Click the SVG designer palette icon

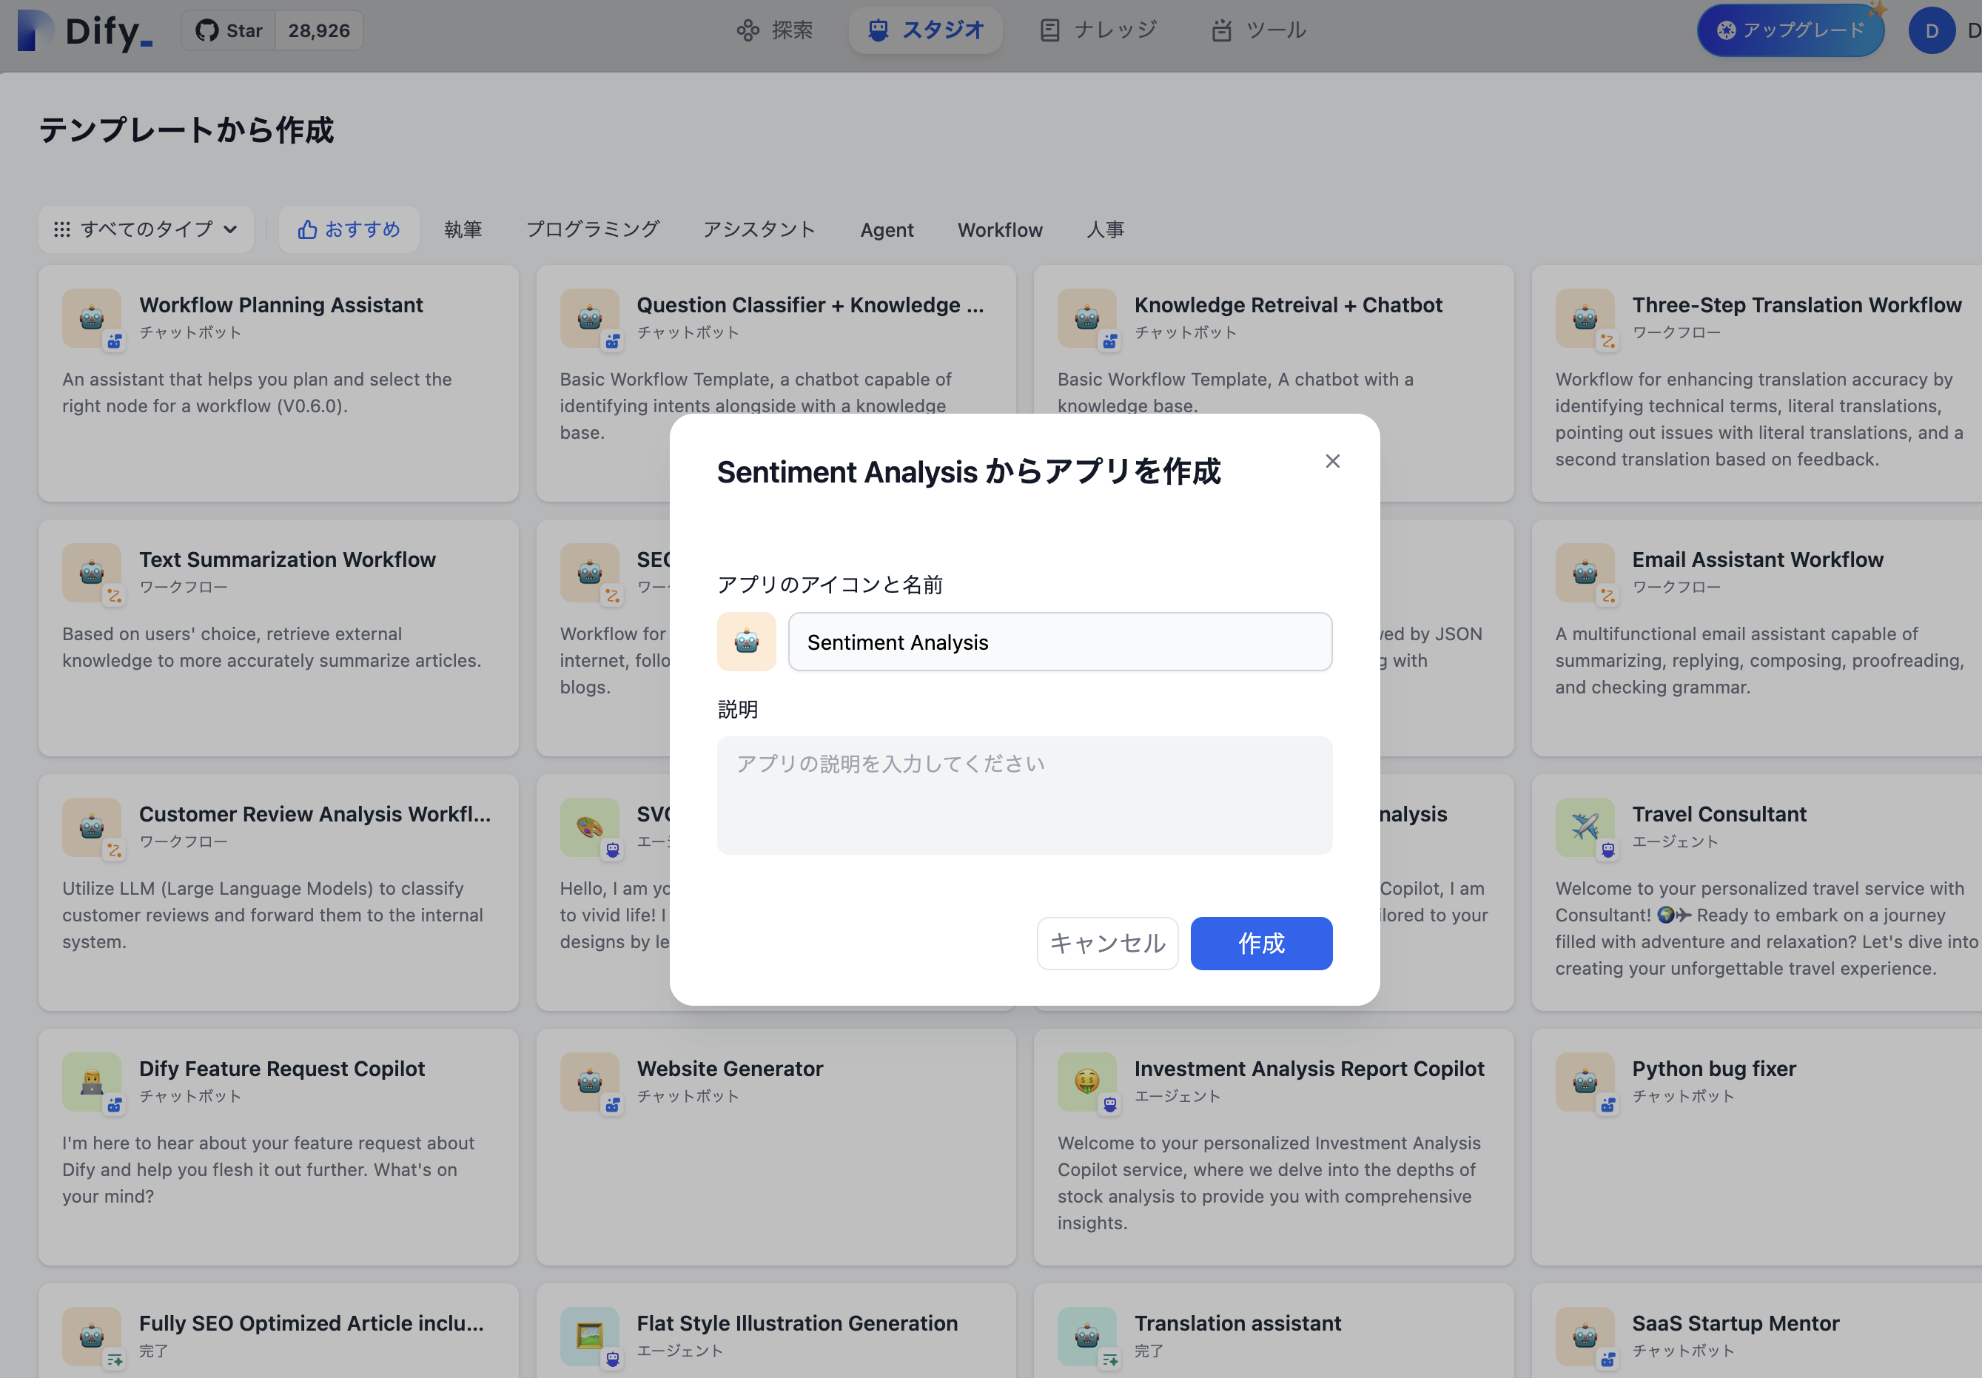[x=590, y=827]
